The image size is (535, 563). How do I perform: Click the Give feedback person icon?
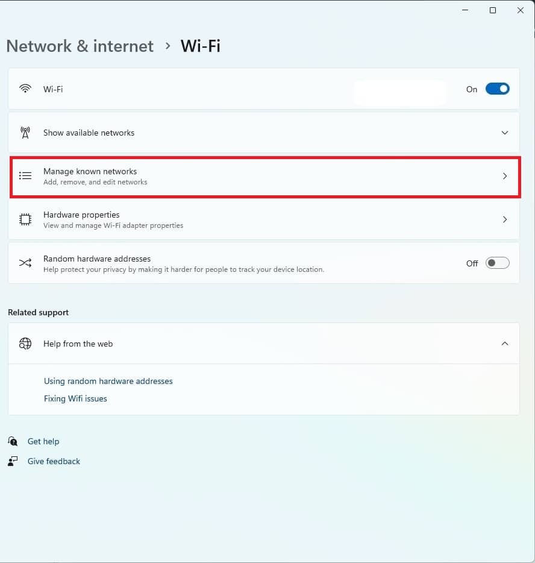(13, 461)
